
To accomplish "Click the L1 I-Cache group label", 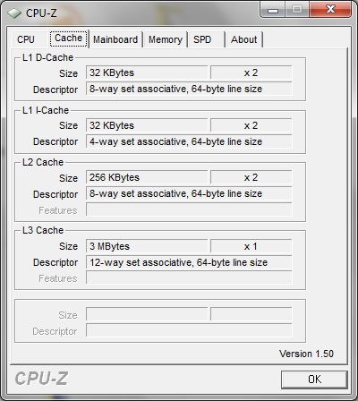I will point(46,110).
